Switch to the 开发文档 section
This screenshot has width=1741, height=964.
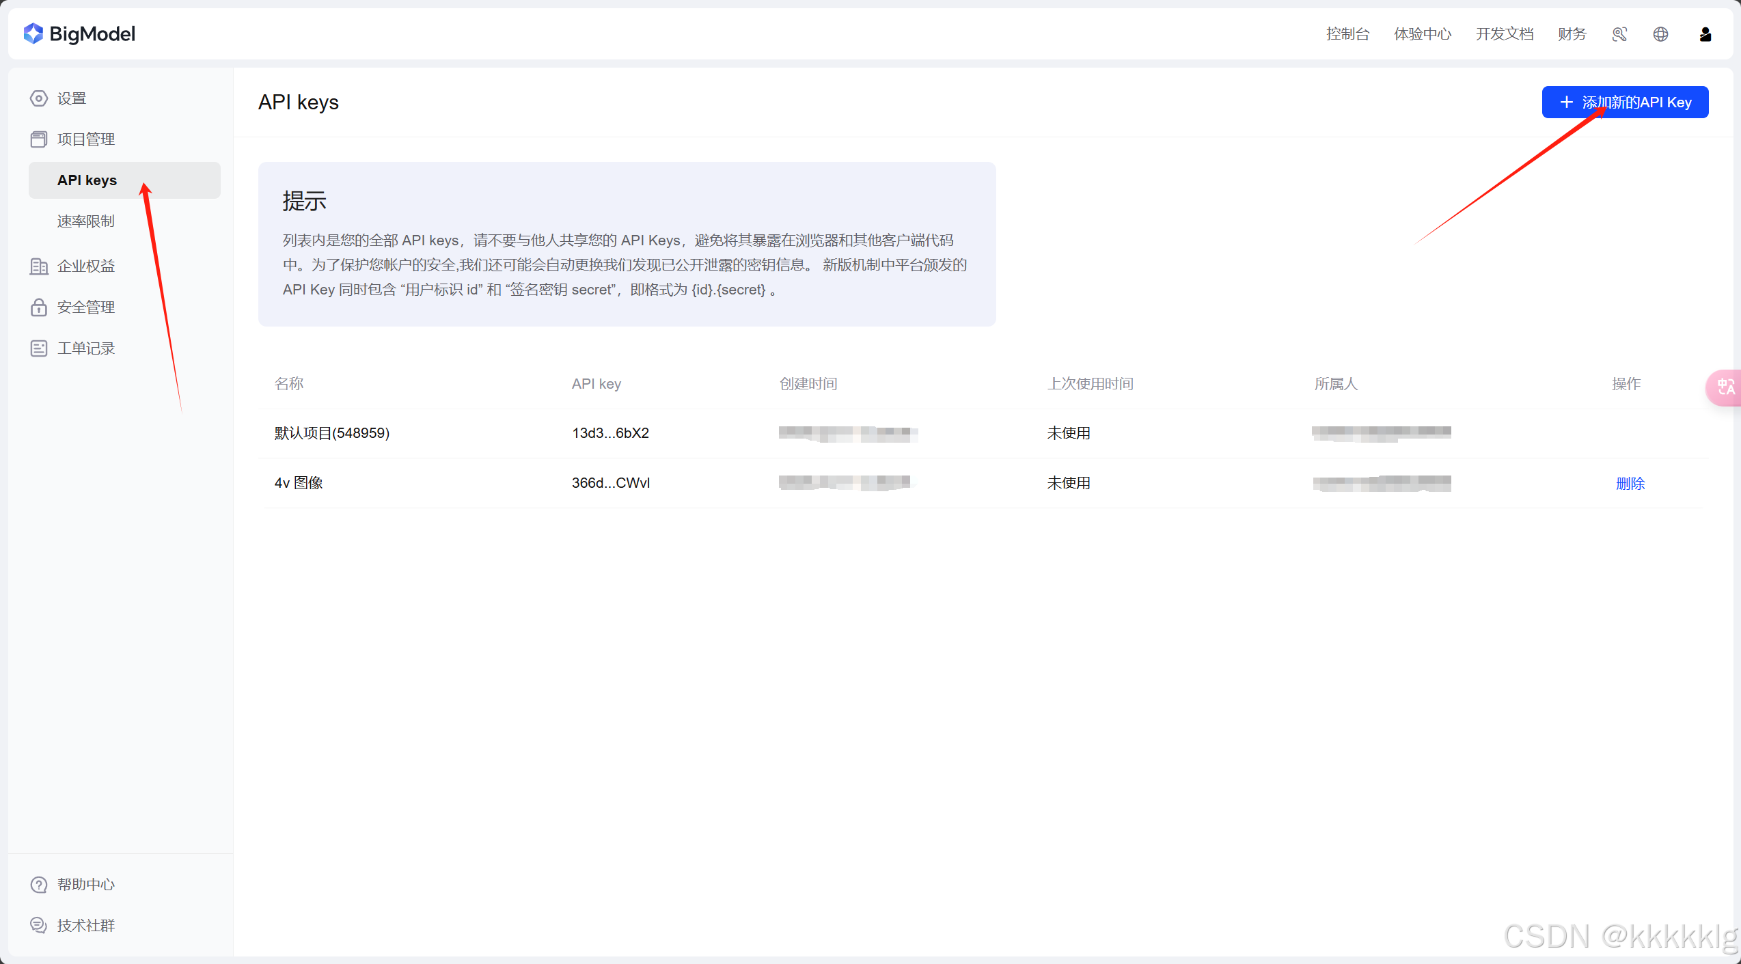coord(1504,33)
